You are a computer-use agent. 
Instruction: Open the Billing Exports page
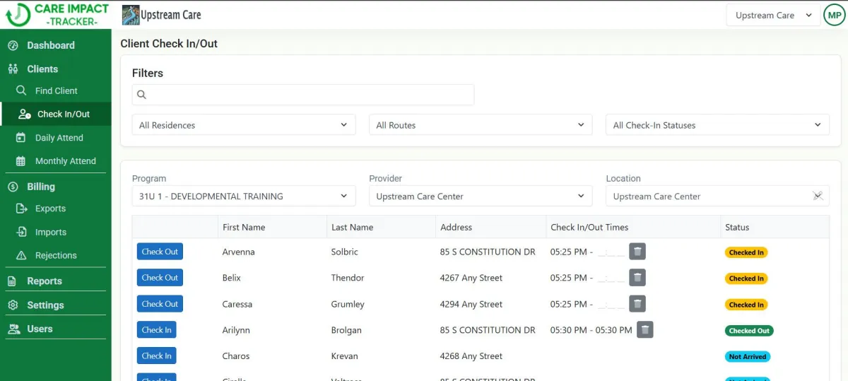click(x=50, y=209)
